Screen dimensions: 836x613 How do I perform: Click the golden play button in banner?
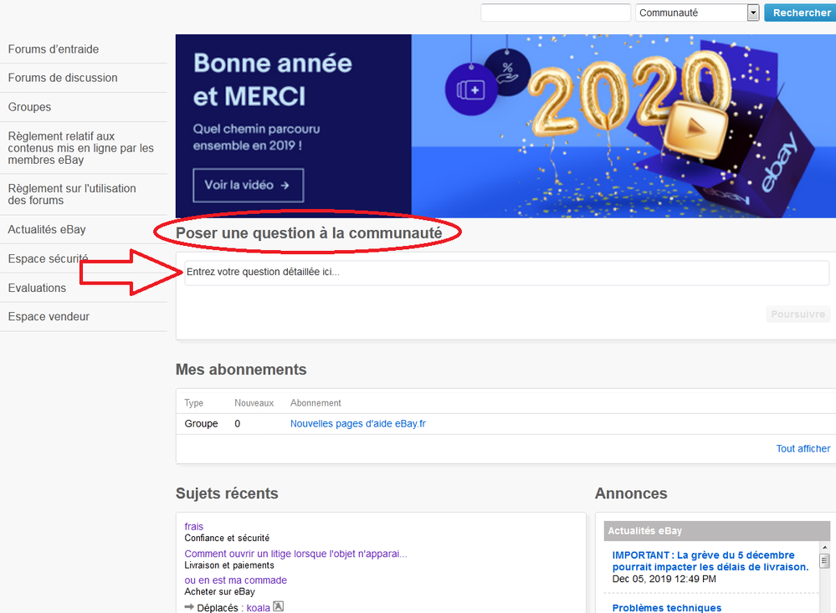point(695,129)
